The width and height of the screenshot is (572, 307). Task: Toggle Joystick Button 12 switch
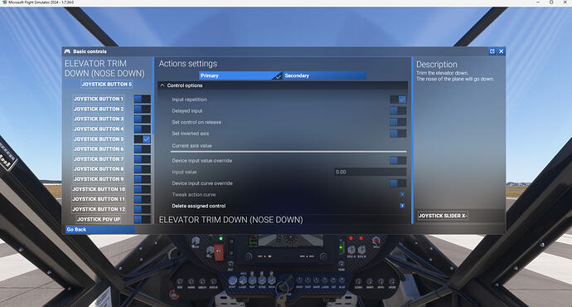[x=143, y=209]
